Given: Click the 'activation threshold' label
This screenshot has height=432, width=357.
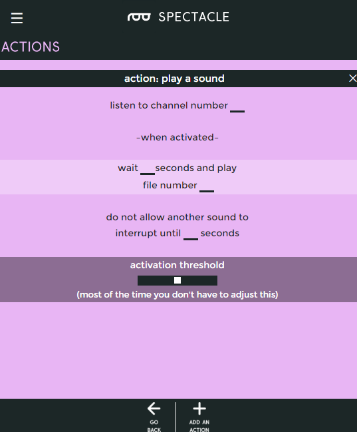Looking at the screenshot, I should [x=178, y=265].
